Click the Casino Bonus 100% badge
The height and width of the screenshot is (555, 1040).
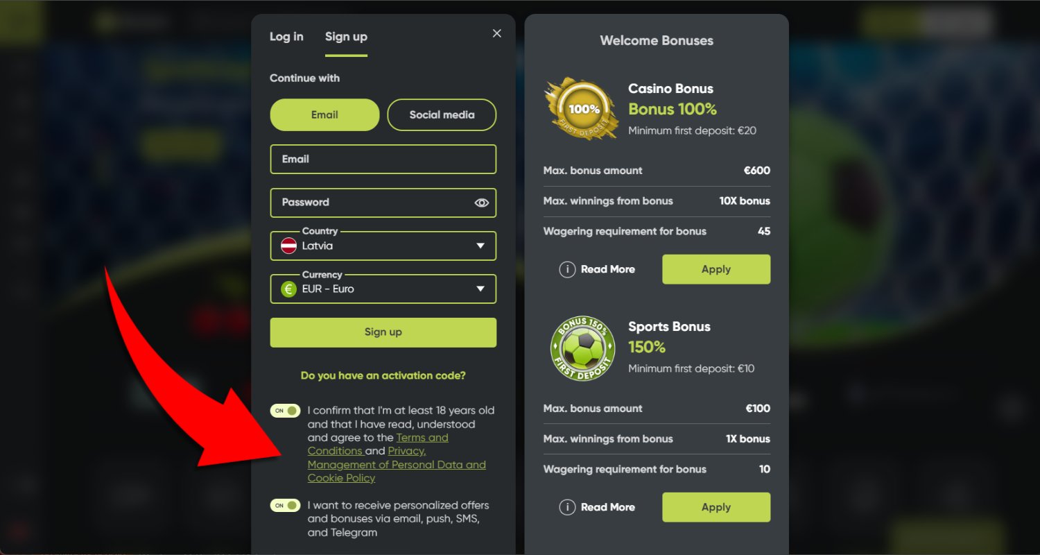pos(581,109)
